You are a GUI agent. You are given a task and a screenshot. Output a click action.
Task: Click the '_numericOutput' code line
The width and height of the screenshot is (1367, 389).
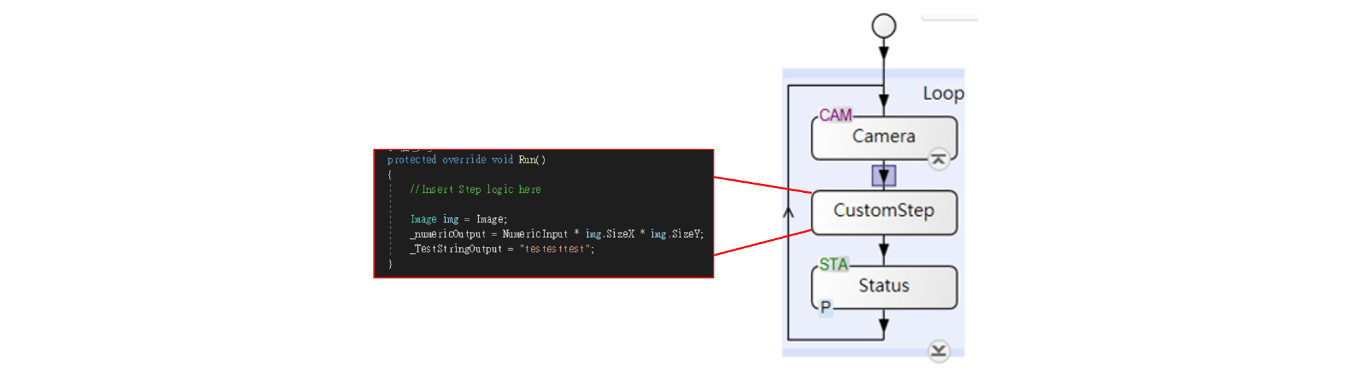click(557, 234)
